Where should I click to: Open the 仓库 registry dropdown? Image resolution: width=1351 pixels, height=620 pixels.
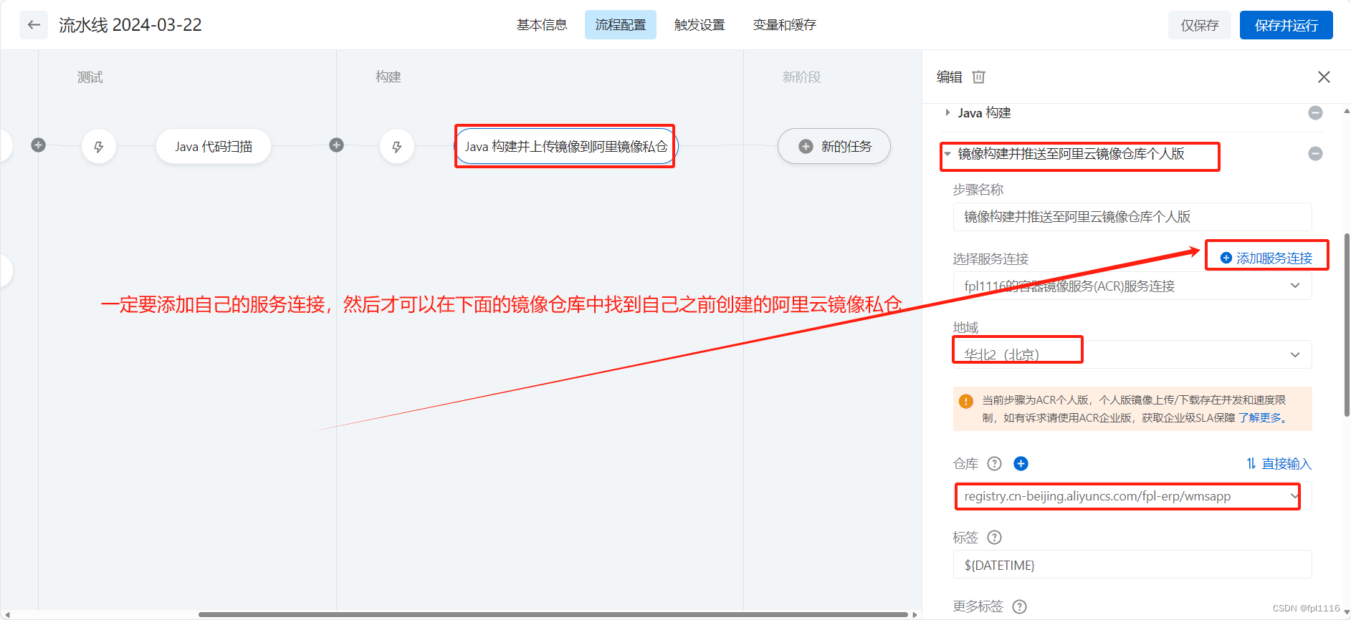(x=1132, y=496)
